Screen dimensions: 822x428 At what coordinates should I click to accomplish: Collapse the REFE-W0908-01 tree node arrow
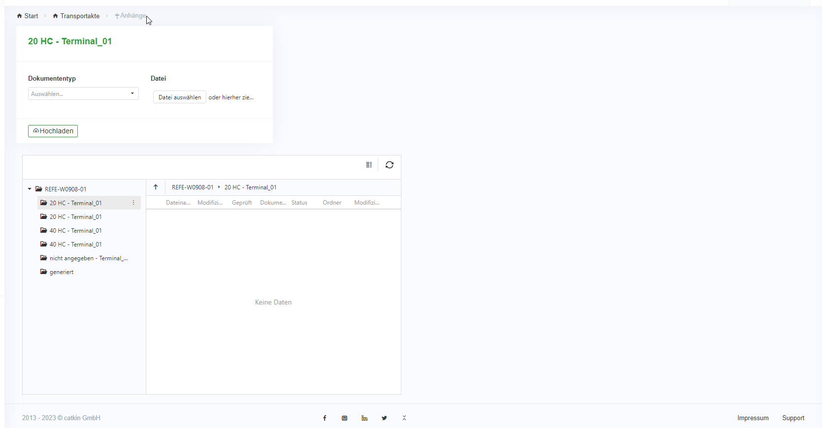point(30,189)
